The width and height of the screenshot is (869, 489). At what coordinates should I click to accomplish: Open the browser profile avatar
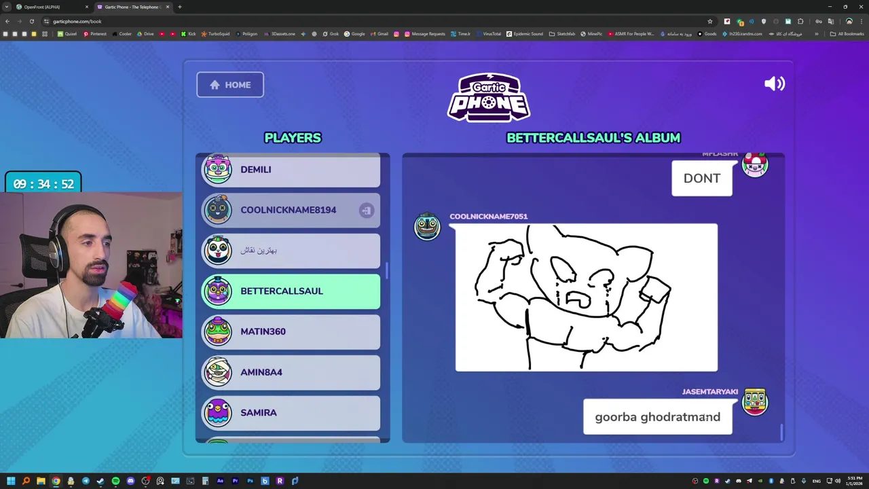click(x=849, y=21)
